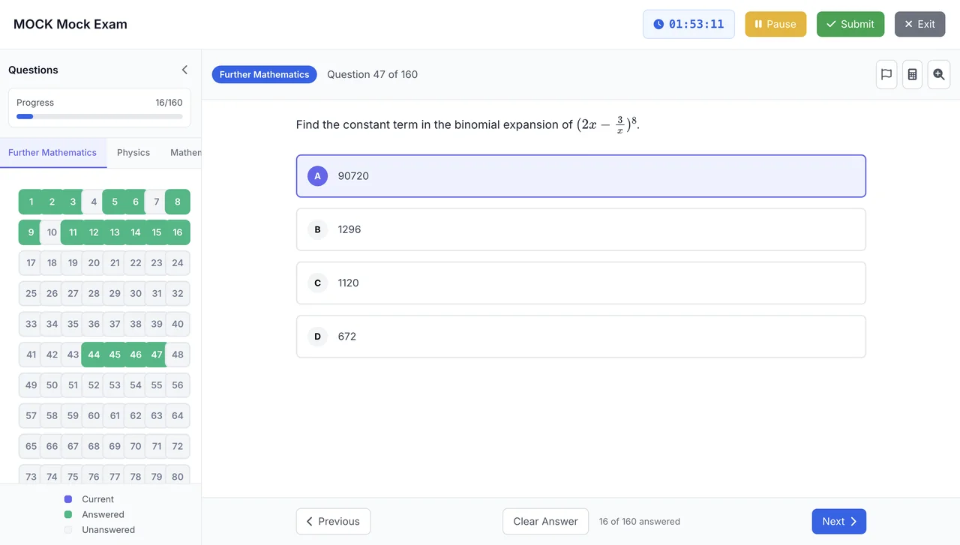Go to question 8
The height and width of the screenshot is (545, 960).
coord(178,202)
